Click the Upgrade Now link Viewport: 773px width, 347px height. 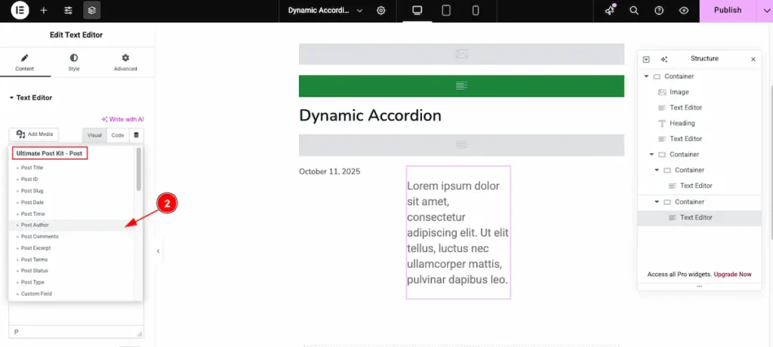(732, 274)
